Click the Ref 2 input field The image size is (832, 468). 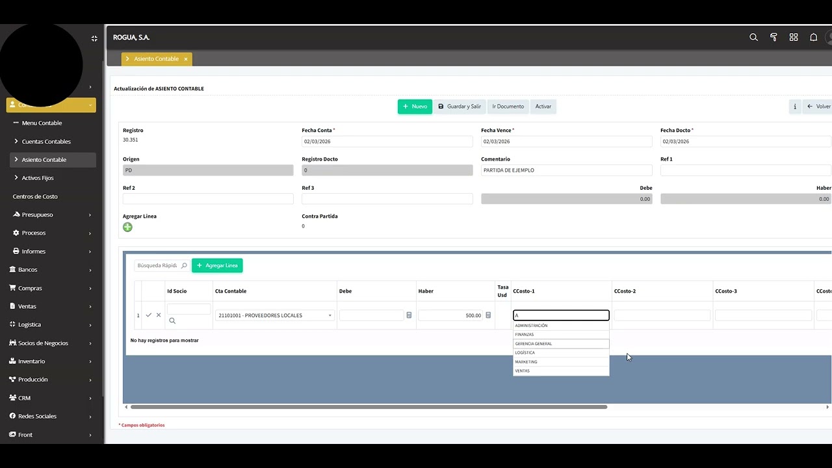(x=208, y=199)
